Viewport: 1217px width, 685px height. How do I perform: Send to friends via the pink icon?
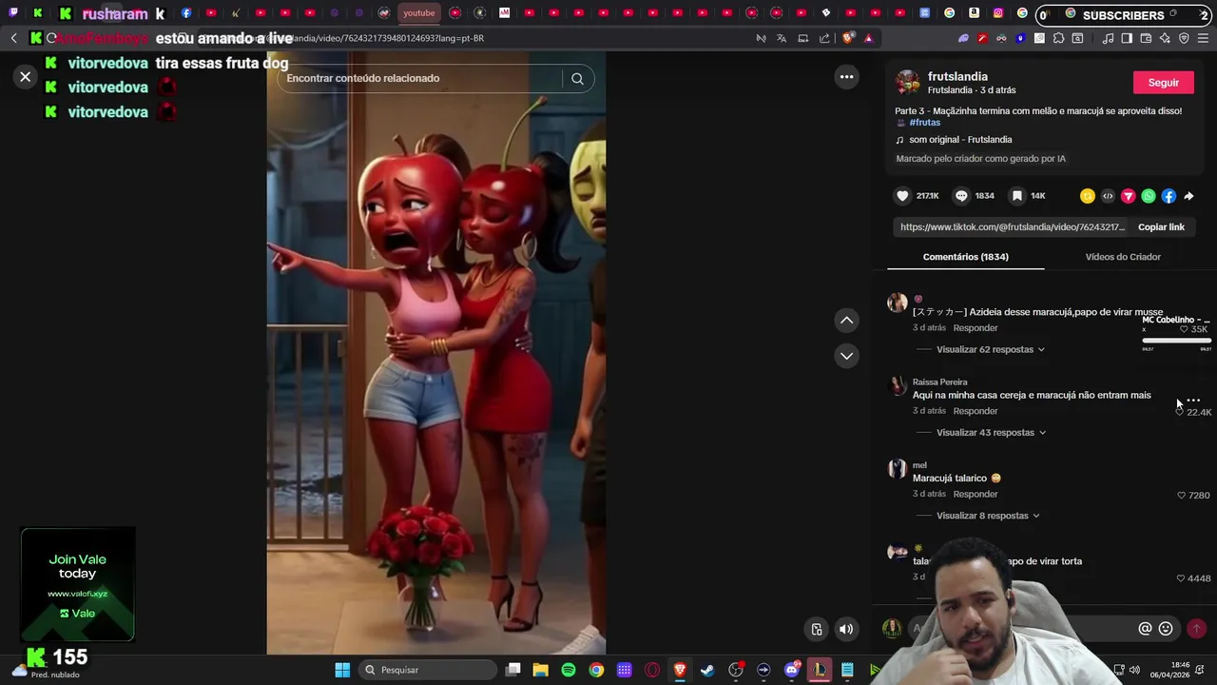point(1128,196)
